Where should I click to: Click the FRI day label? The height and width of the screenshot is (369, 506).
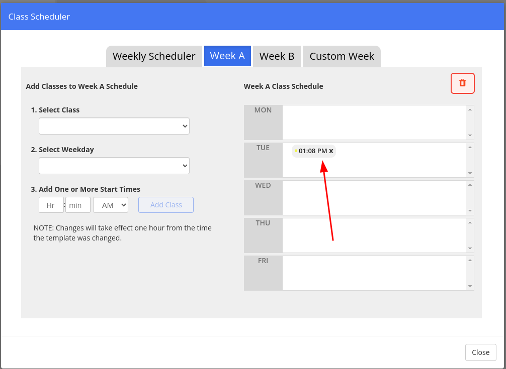(263, 261)
